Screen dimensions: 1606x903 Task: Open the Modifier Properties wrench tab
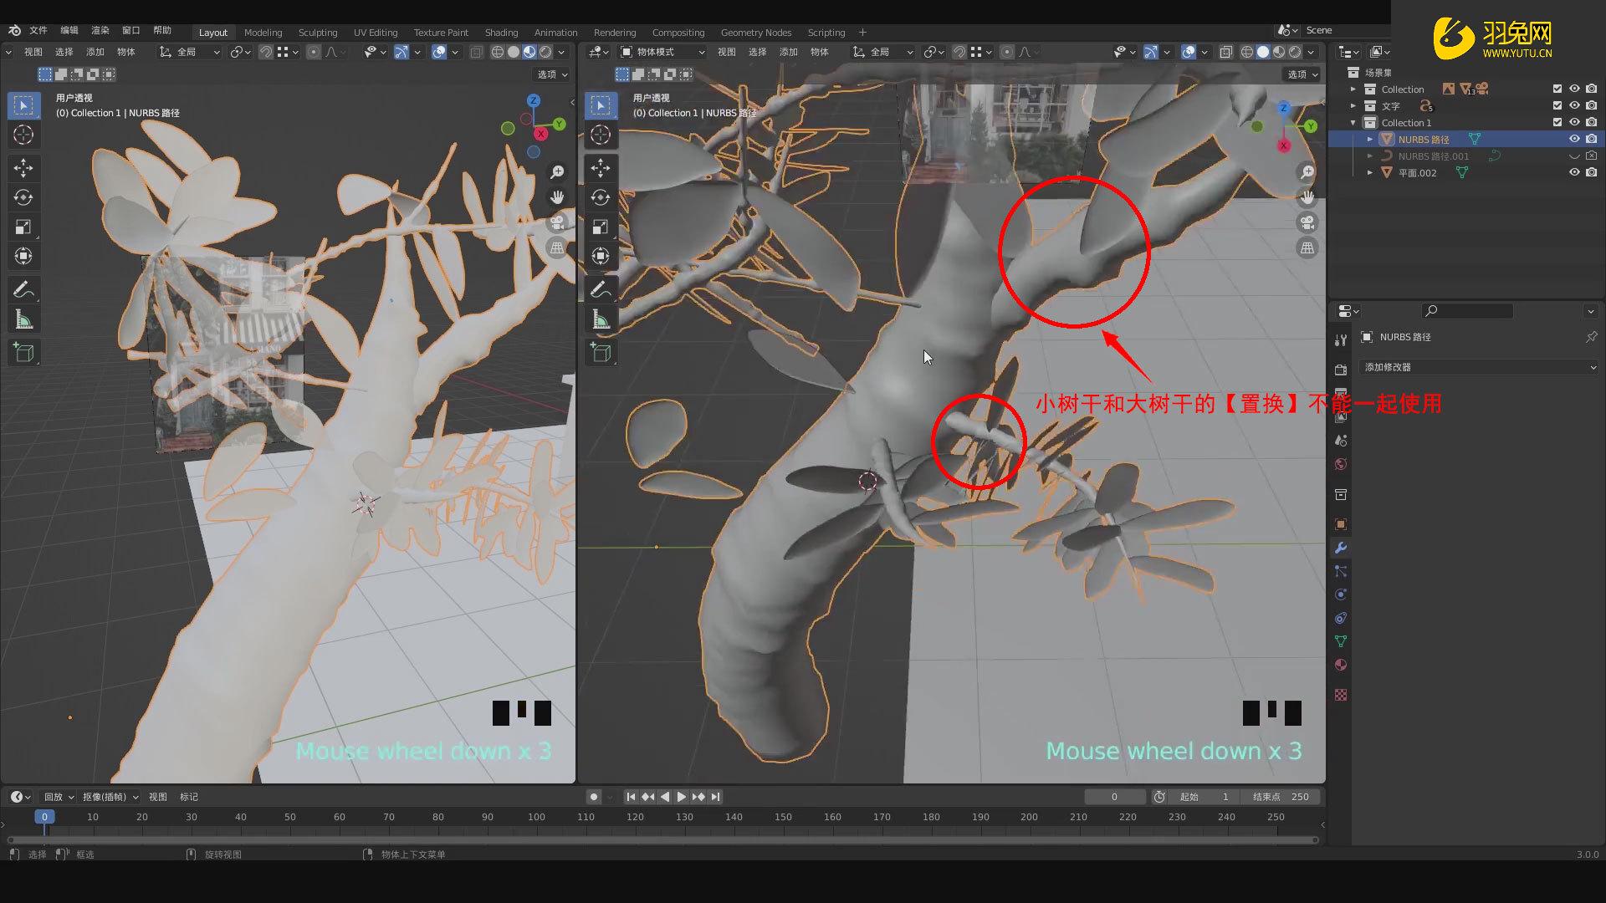(1341, 548)
